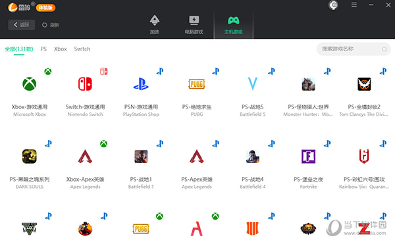Click the 体验版 badge

point(45,7)
